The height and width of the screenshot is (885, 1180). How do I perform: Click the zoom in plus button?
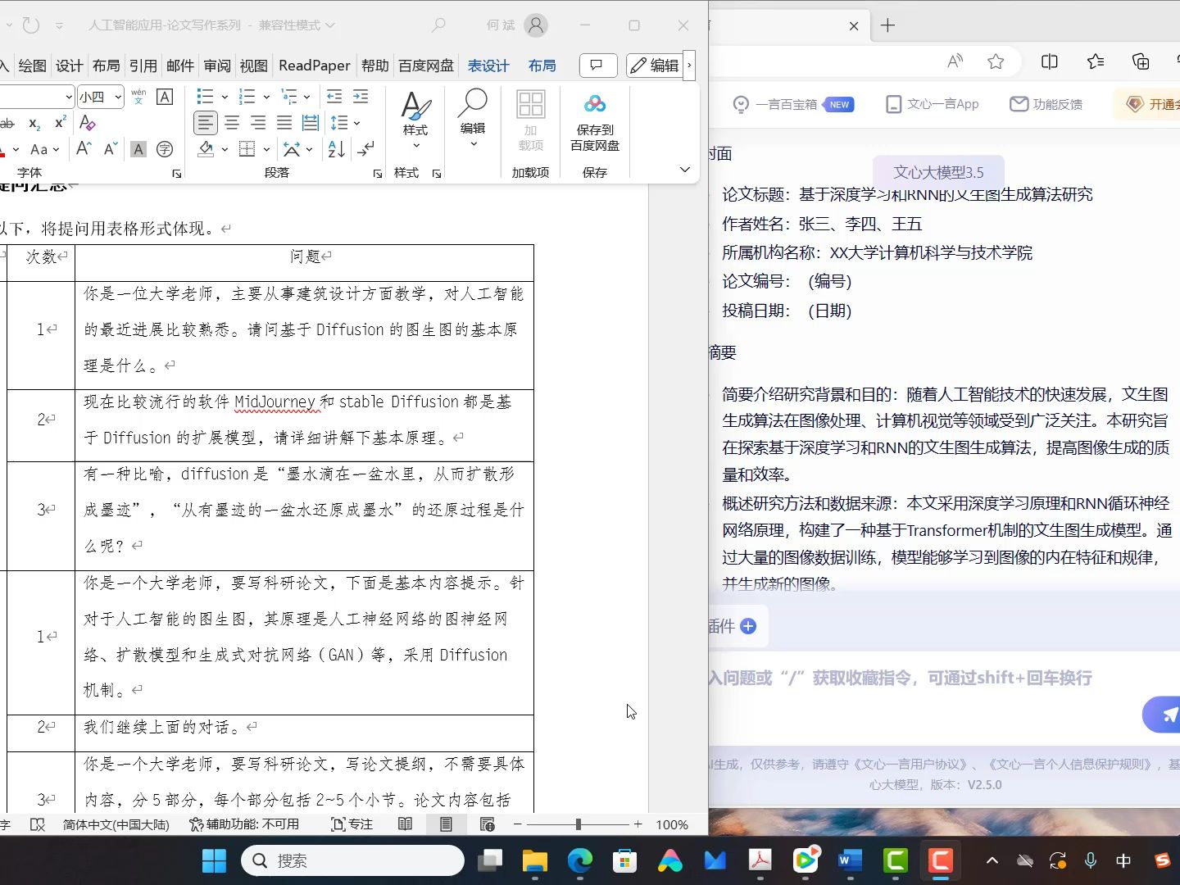click(638, 824)
